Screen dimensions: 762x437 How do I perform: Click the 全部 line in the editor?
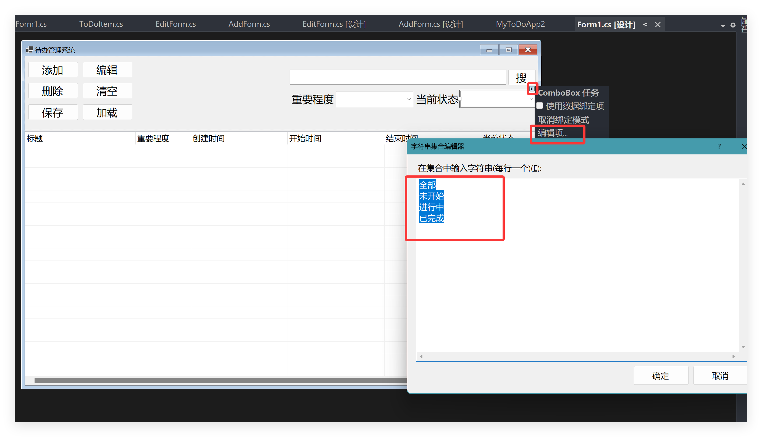point(427,185)
